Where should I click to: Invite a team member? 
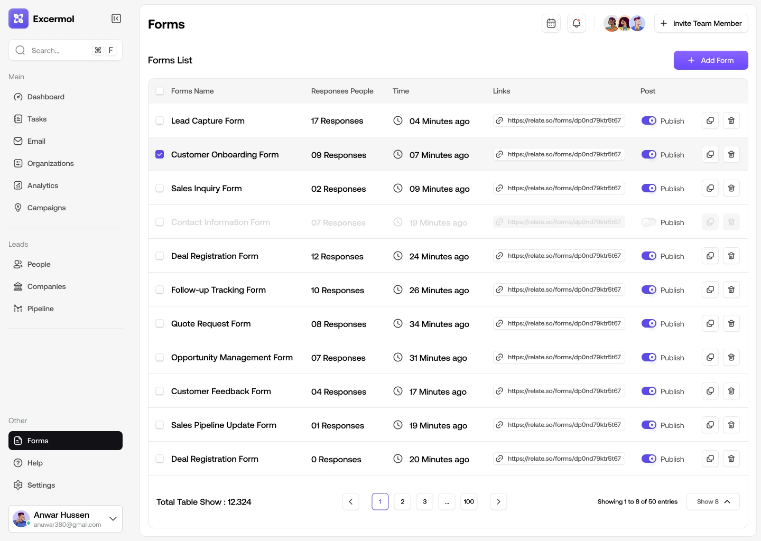pos(701,23)
